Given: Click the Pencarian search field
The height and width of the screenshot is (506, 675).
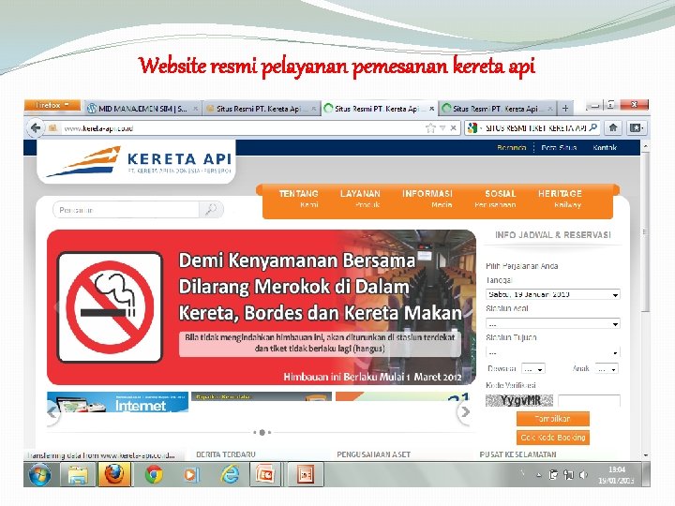Looking at the screenshot, I should click(x=127, y=210).
